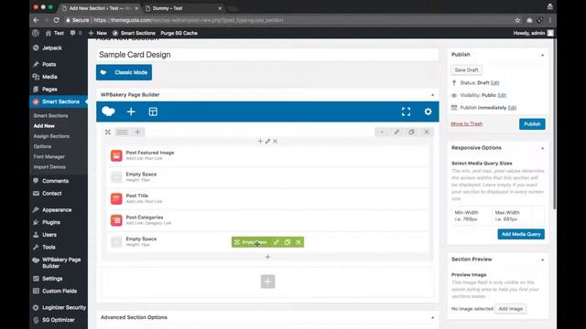The width and height of the screenshot is (586, 329).
Task: Collapse Section Preview panel
Action: click(x=542, y=260)
